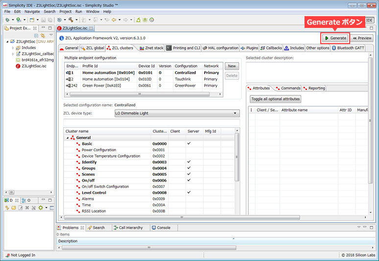Viewport: 379px width, 261px height.
Task: Click Link with Editor icon in Project Explorer
Action: (x=43, y=36)
